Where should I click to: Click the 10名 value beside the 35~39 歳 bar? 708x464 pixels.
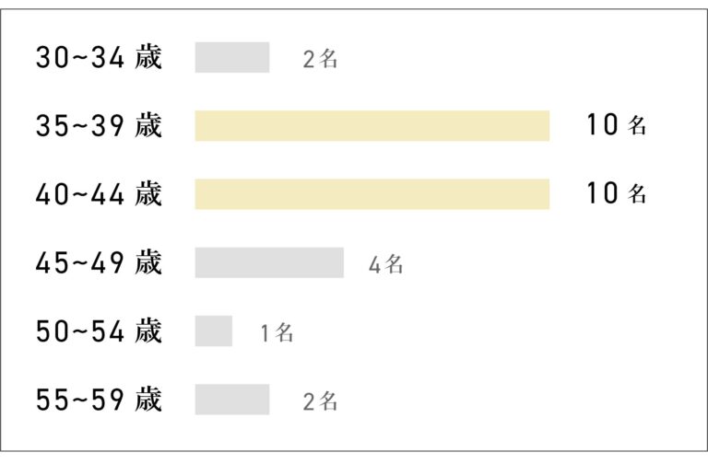(x=617, y=124)
